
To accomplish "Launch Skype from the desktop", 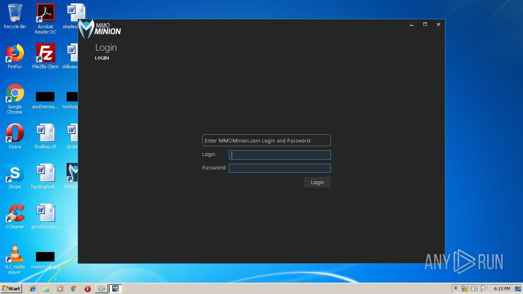I will click(x=15, y=176).
